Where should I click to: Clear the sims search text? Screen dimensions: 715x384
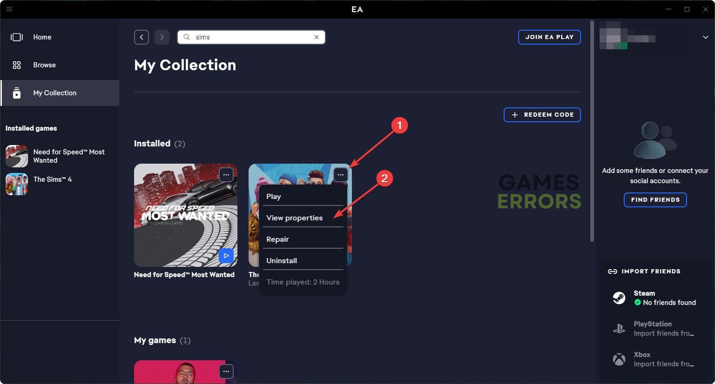(x=317, y=37)
